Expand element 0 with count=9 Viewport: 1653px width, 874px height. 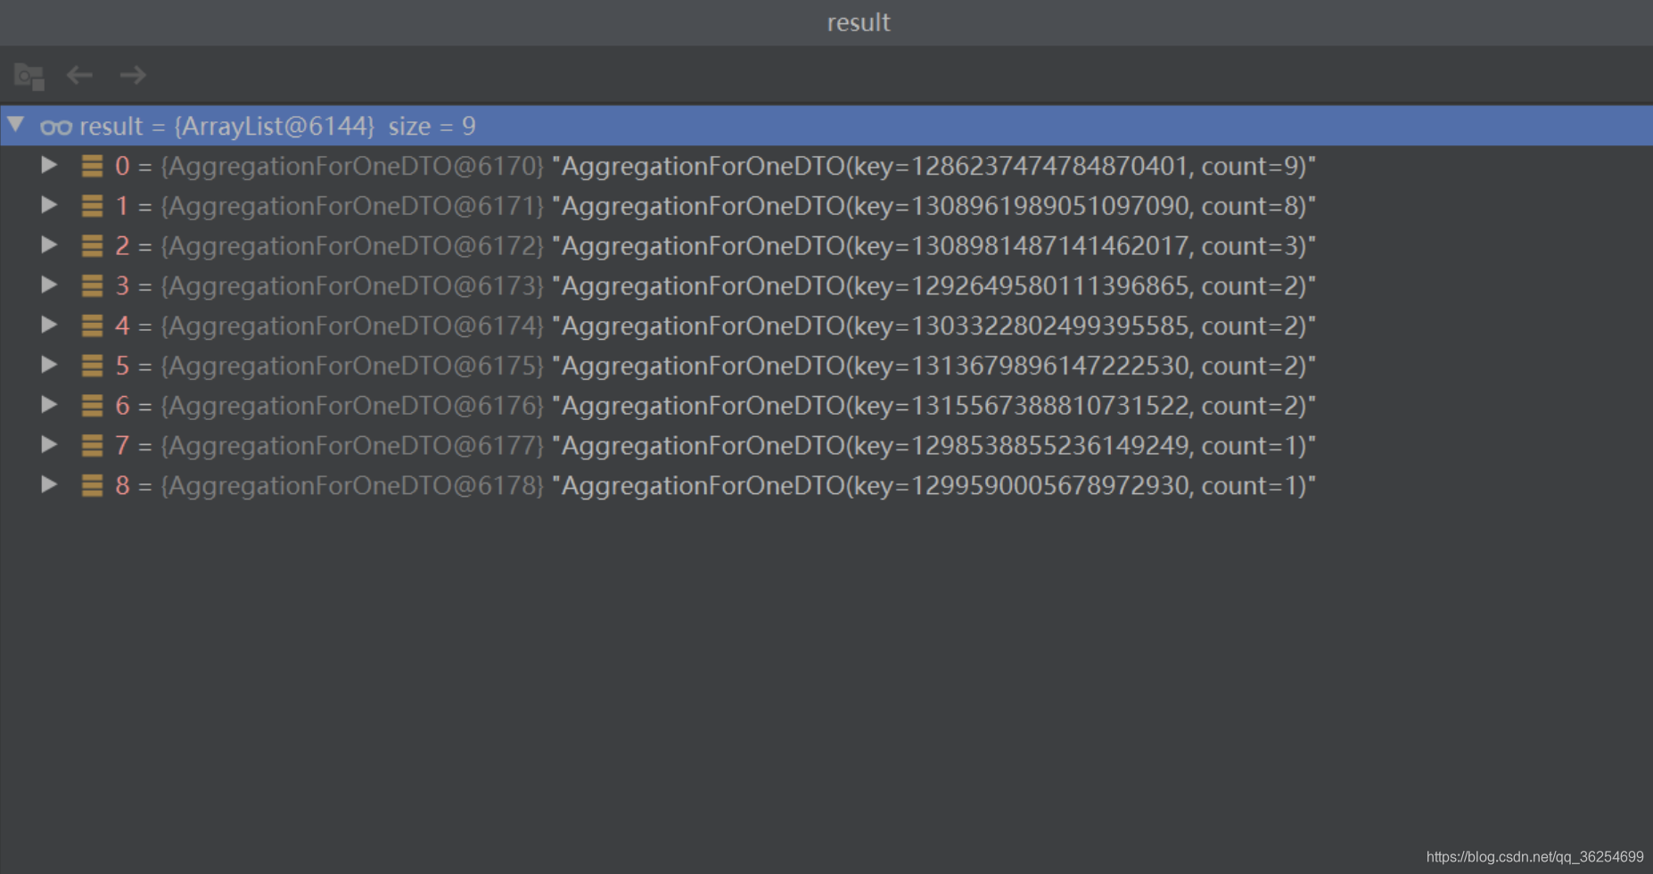pyautogui.click(x=49, y=165)
